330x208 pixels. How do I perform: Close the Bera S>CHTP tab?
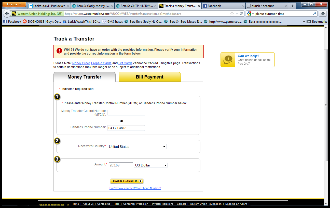(155, 6)
